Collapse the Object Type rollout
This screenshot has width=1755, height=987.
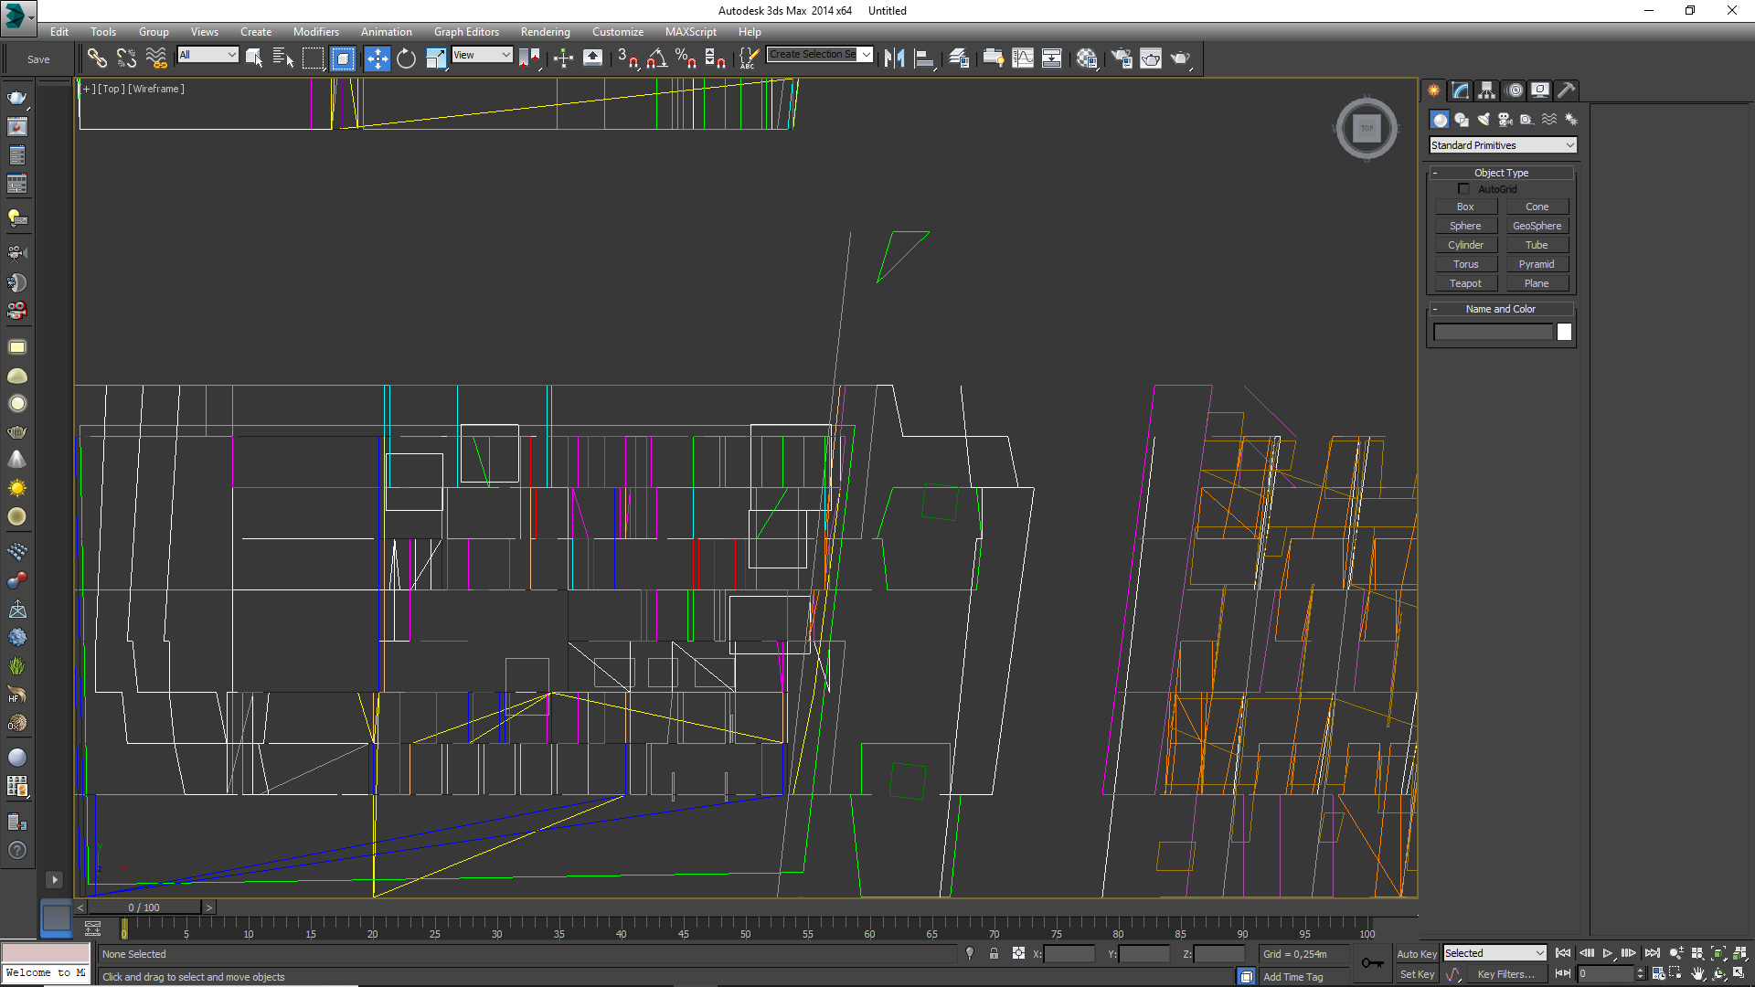tap(1500, 173)
